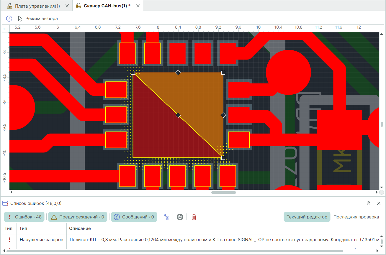Pin the error list panel
Viewport: 386px width, 255px height.
pyautogui.click(x=368, y=203)
